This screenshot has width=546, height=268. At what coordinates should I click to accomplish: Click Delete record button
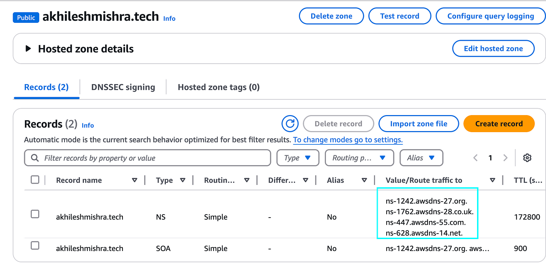click(x=338, y=124)
